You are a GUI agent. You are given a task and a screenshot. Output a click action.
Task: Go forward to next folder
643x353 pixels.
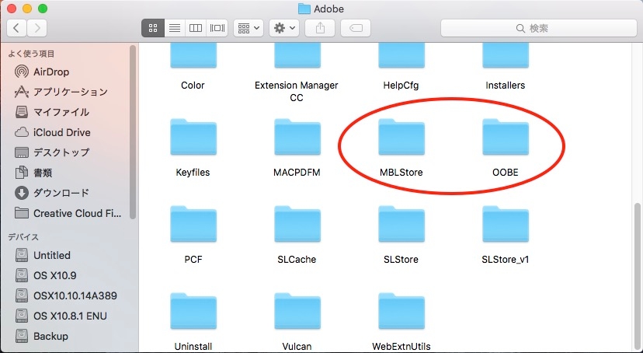(x=37, y=28)
